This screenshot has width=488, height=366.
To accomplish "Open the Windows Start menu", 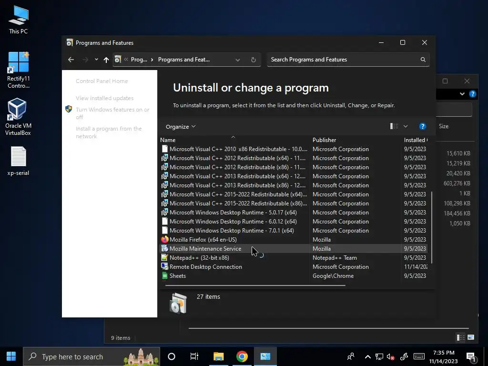I will point(11,356).
